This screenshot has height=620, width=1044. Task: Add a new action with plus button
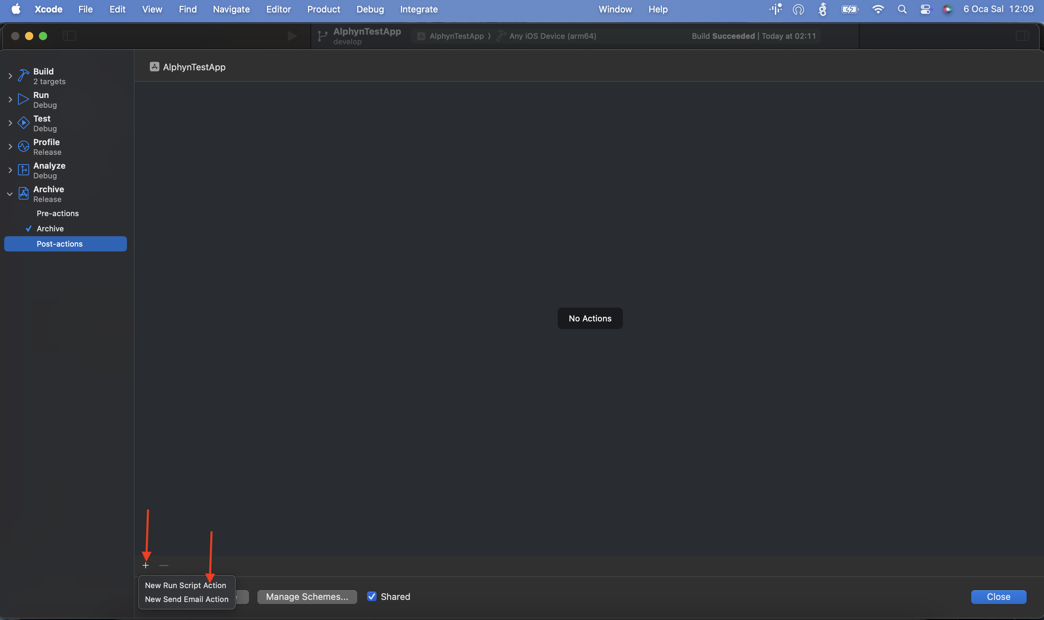click(146, 565)
